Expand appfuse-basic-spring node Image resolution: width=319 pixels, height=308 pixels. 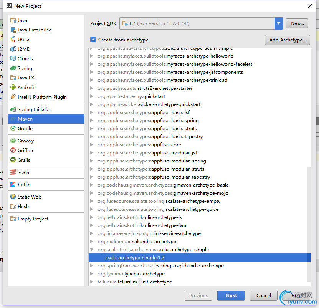point(92,120)
